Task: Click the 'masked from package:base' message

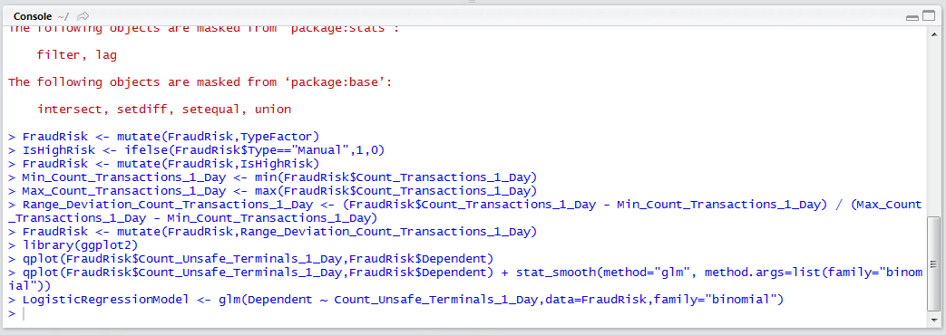Action: pos(200,82)
